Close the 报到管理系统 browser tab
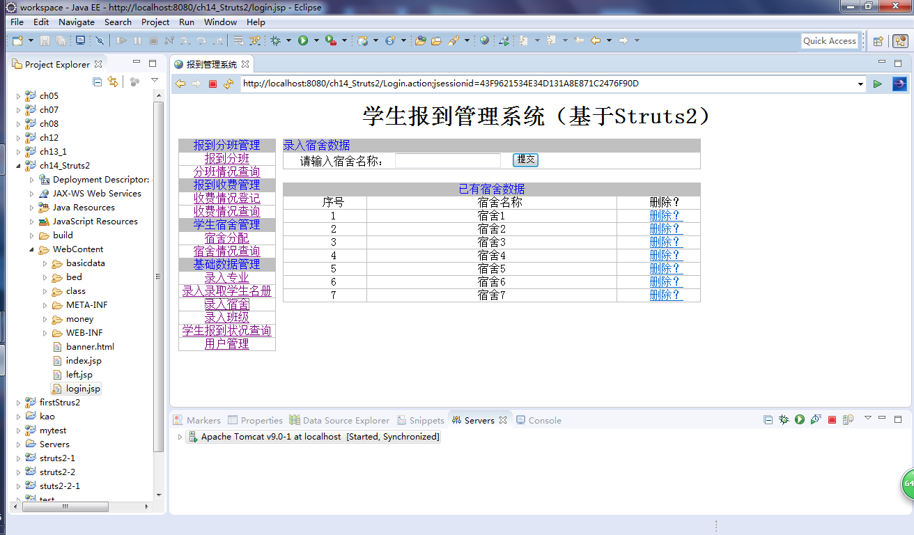The height and width of the screenshot is (535, 914). point(245,64)
